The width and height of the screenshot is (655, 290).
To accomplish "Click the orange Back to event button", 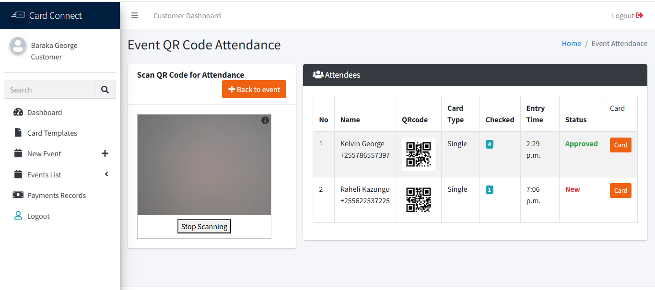I will (254, 89).
